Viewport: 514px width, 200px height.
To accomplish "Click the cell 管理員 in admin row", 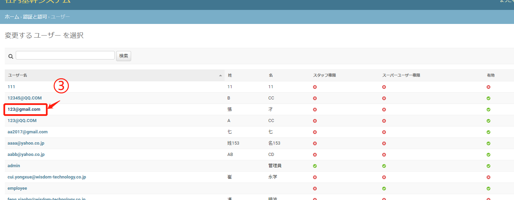I will point(275,166).
